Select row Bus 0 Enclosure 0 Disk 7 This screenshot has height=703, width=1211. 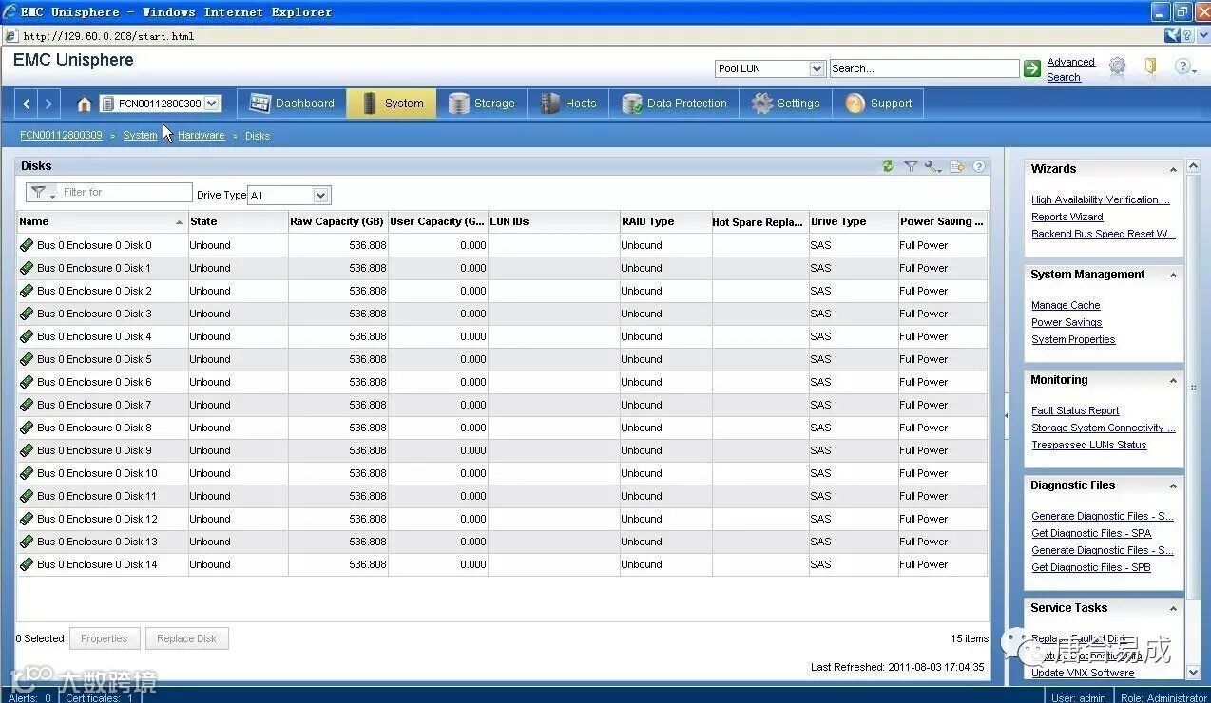pos(502,405)
